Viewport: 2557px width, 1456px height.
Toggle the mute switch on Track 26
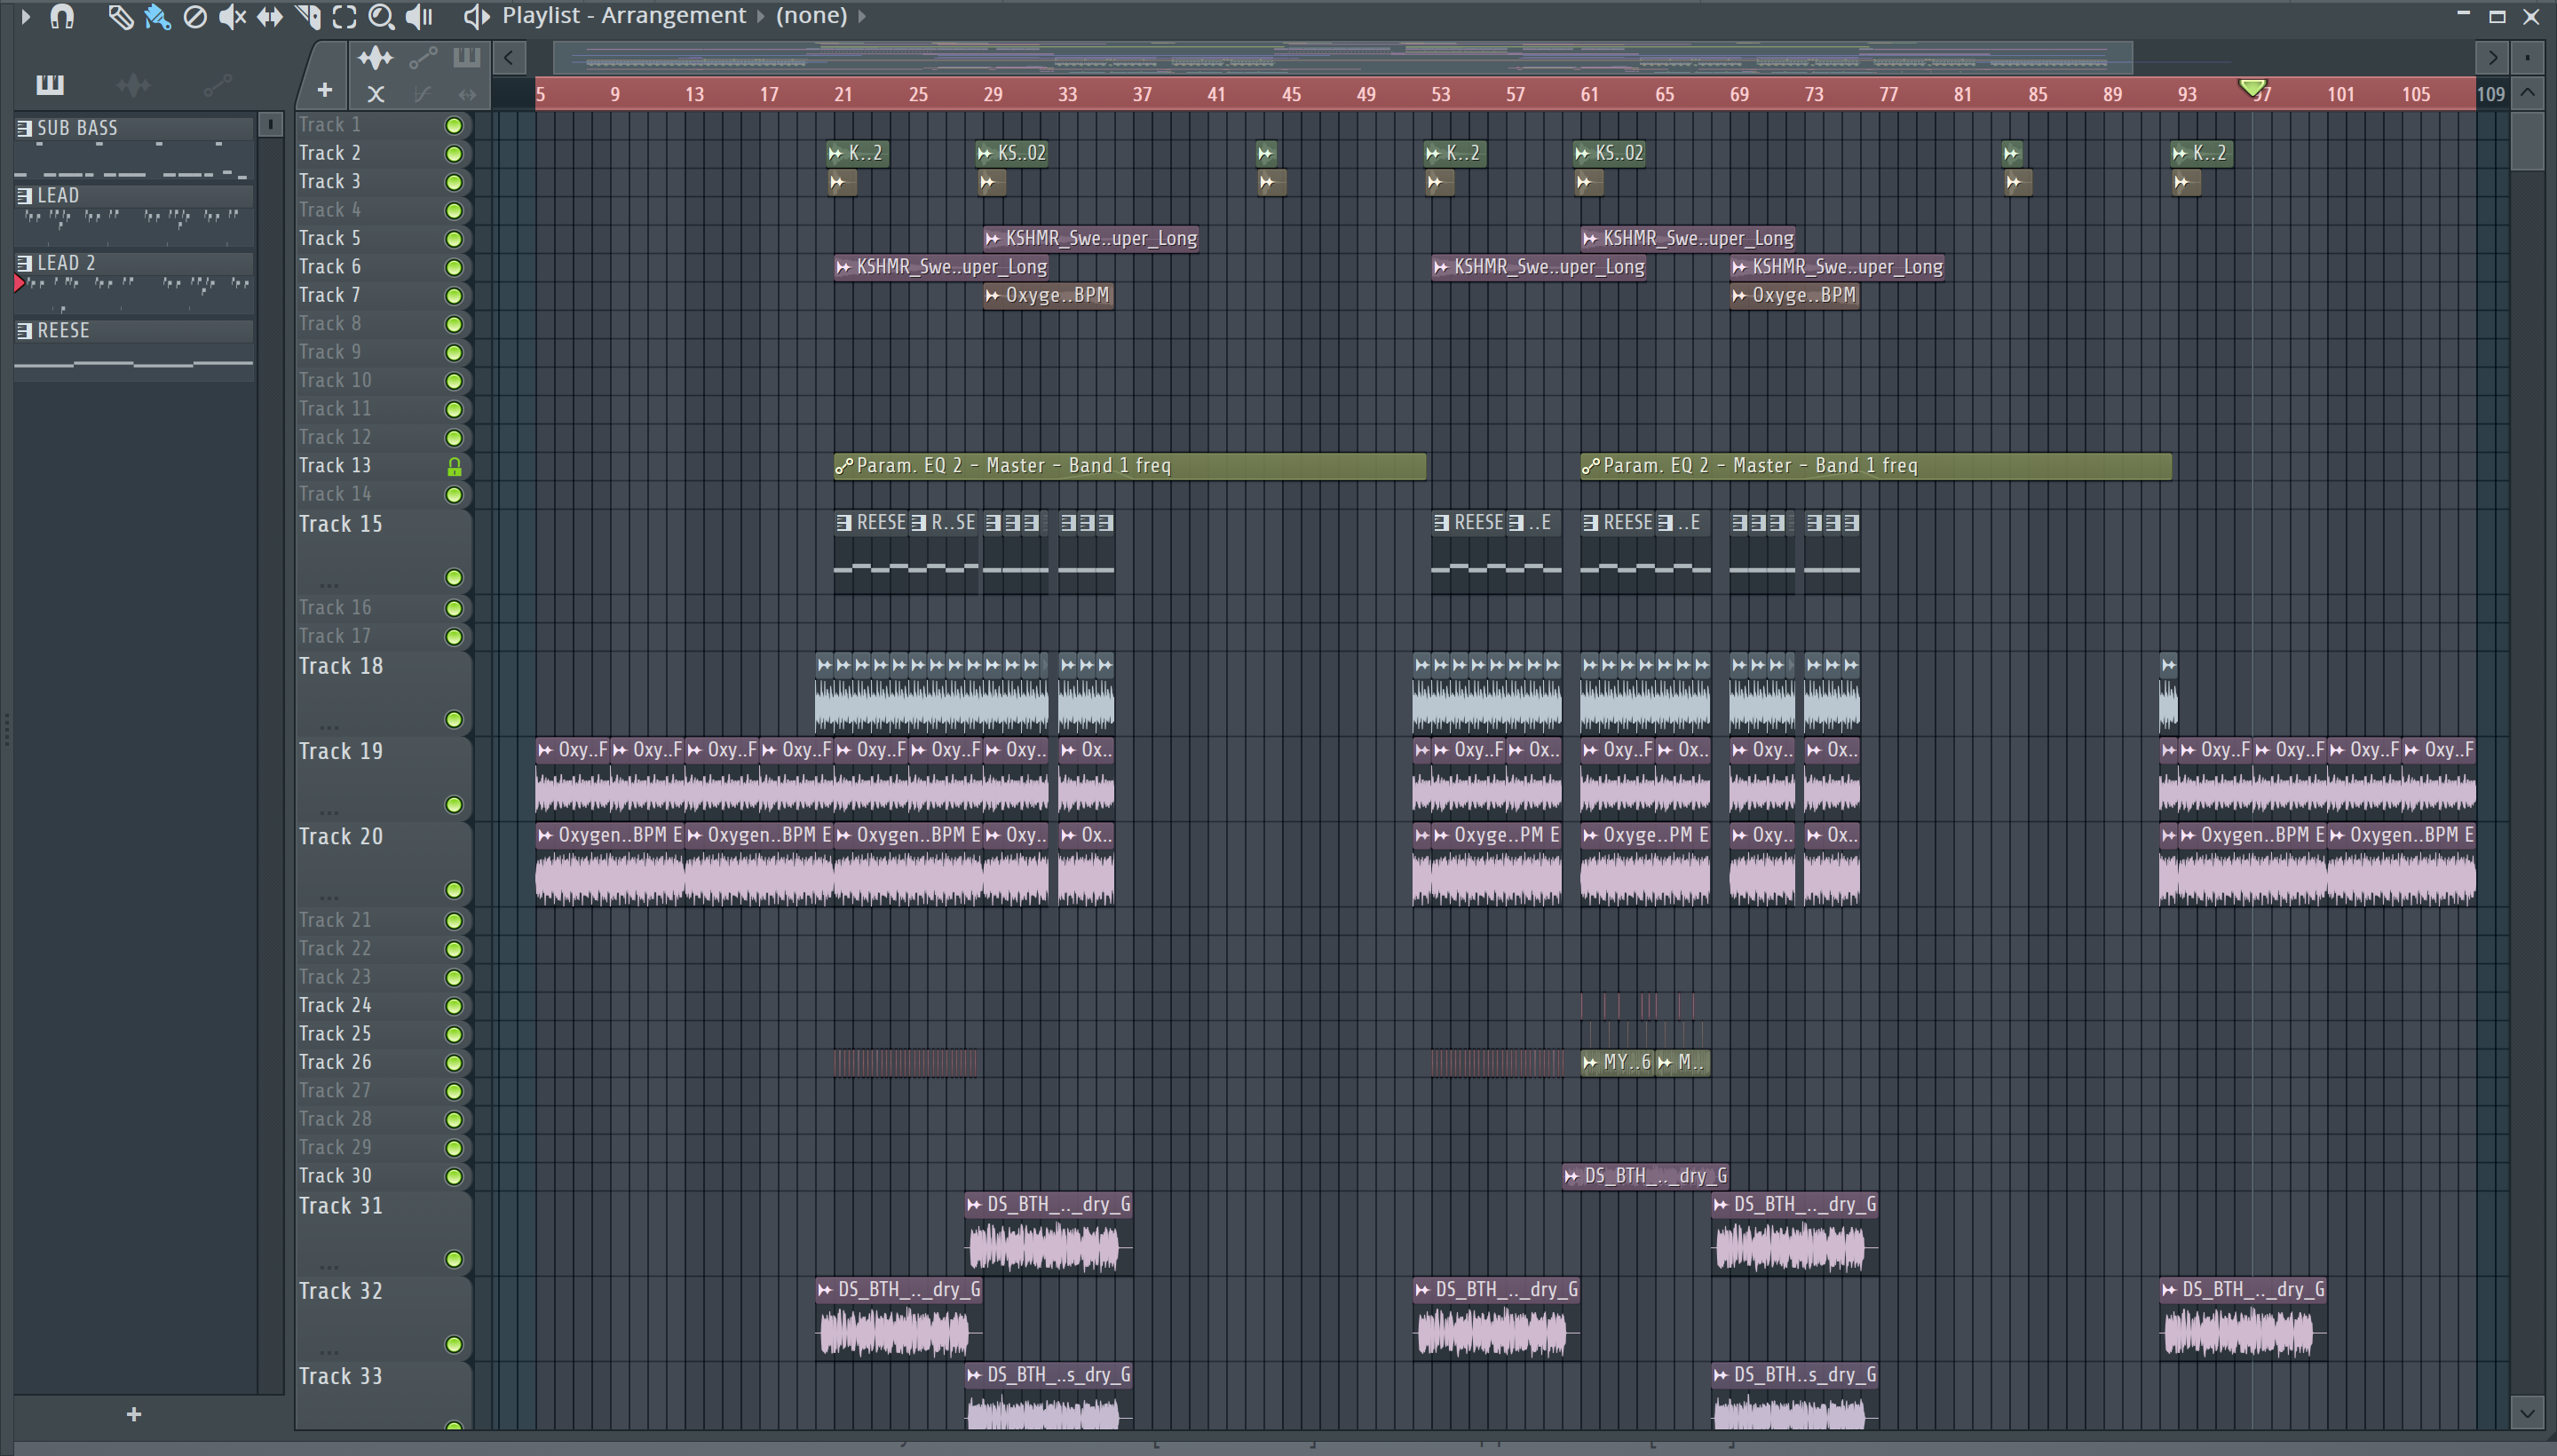(454, 1063)
